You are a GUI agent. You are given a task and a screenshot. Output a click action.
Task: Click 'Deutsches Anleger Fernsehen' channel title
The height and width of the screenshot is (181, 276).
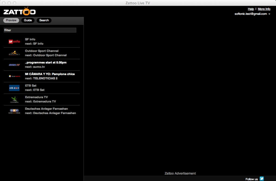tap(46, 109)
